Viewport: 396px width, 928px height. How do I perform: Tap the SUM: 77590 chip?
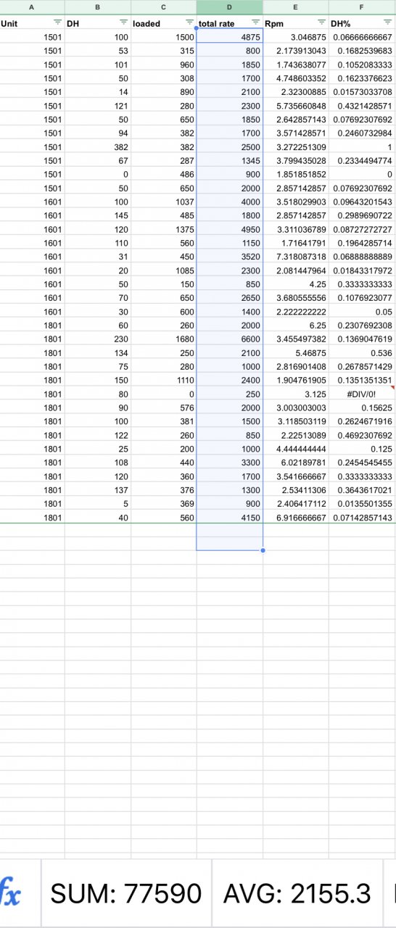tap(126, 893)
